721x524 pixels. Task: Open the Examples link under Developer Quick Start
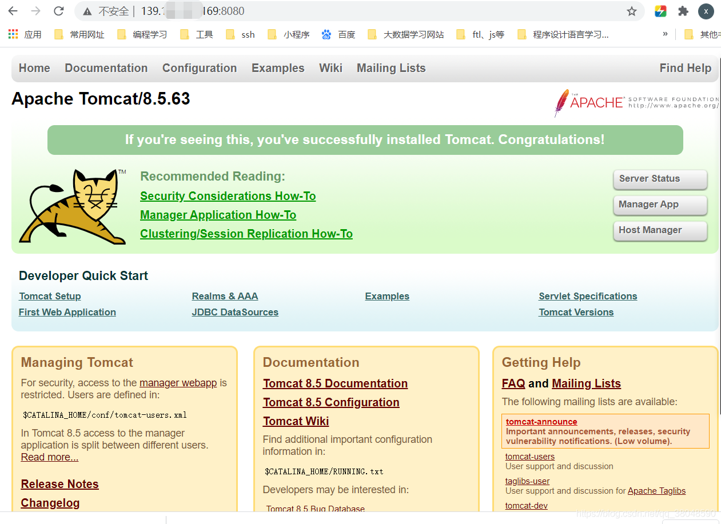387,296
